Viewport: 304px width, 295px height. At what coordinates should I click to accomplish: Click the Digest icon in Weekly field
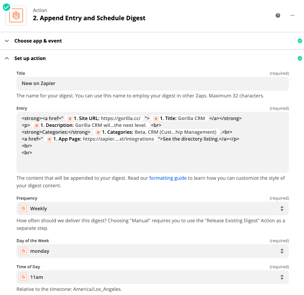pos(23,209)
